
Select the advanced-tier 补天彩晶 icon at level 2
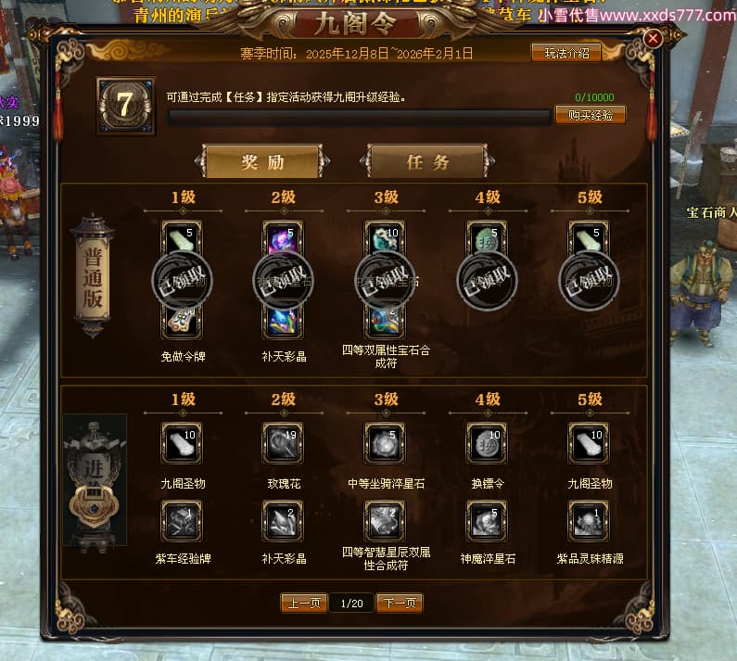tap(283, 521)
